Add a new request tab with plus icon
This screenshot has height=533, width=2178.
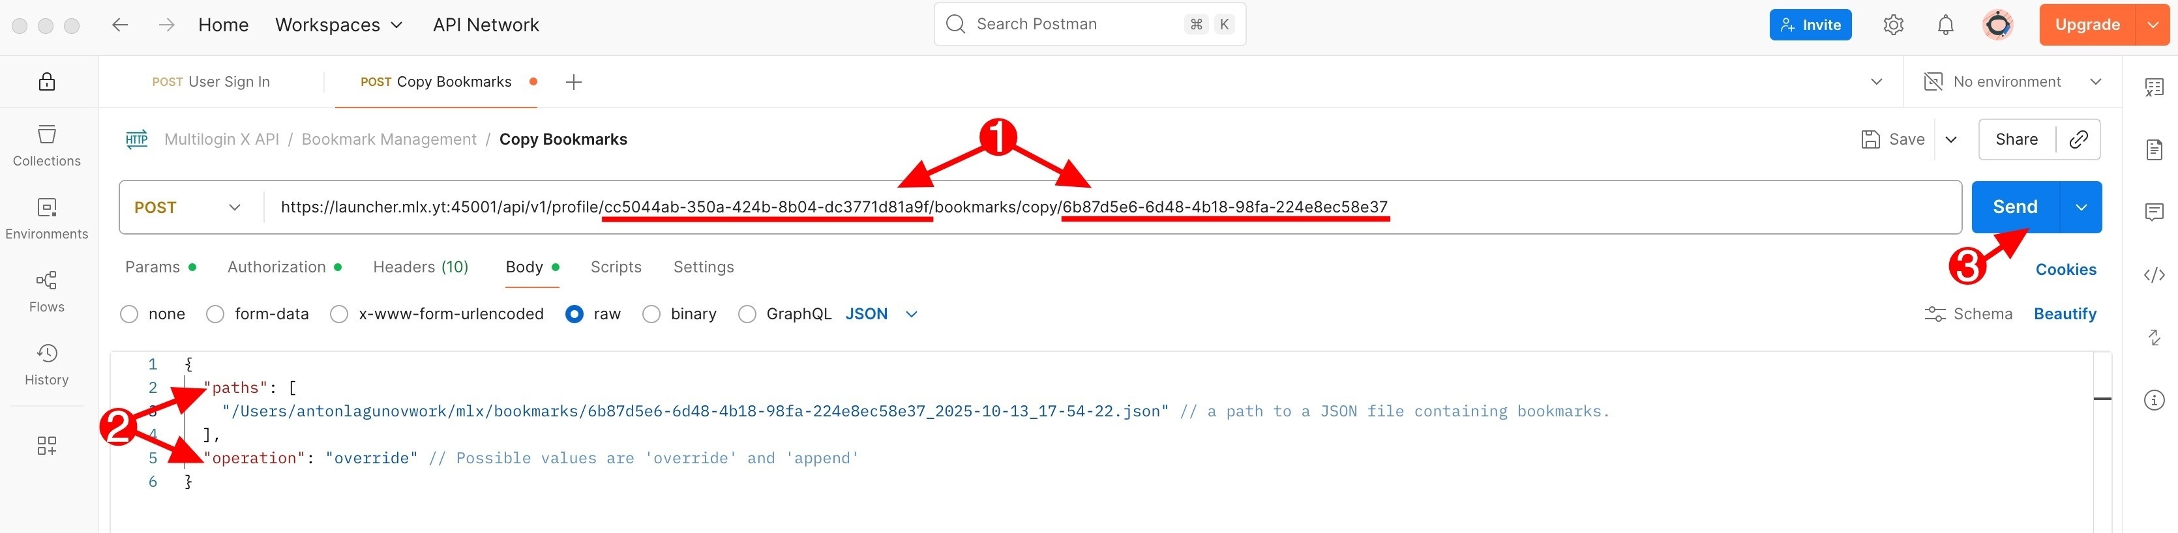[573, 82]
